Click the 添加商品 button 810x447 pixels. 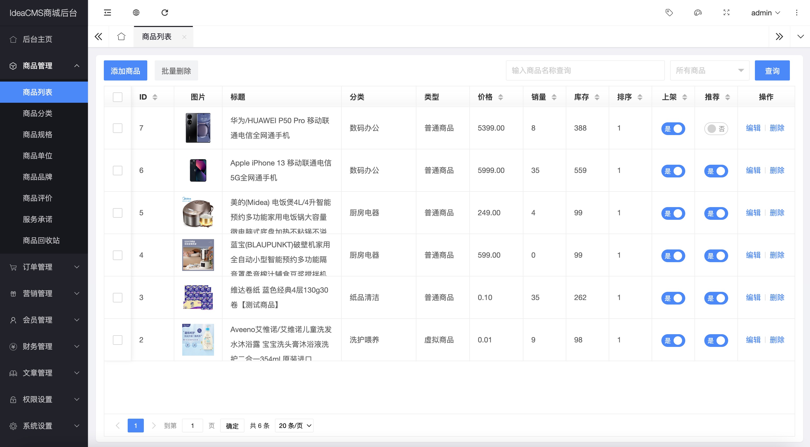tap(126, 70)
